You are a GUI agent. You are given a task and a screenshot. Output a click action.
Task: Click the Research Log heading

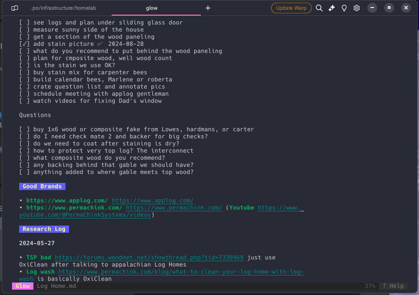pyautogui.click(x=44, y=229)
